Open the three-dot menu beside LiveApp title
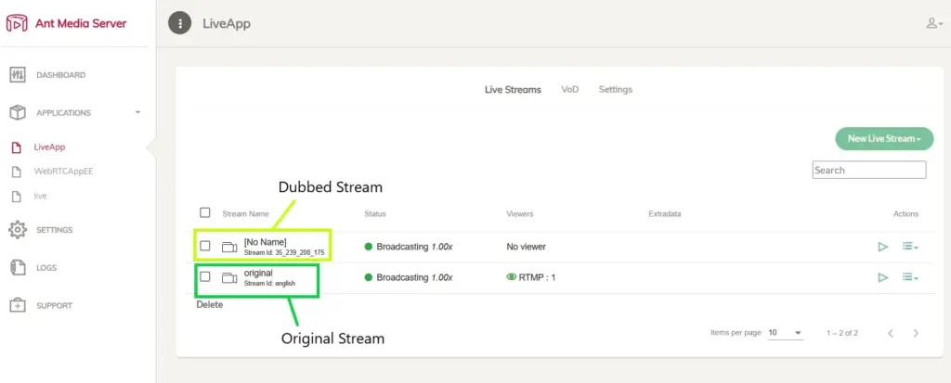This screenshot has width=951, height=383. (x=180, y=23)
